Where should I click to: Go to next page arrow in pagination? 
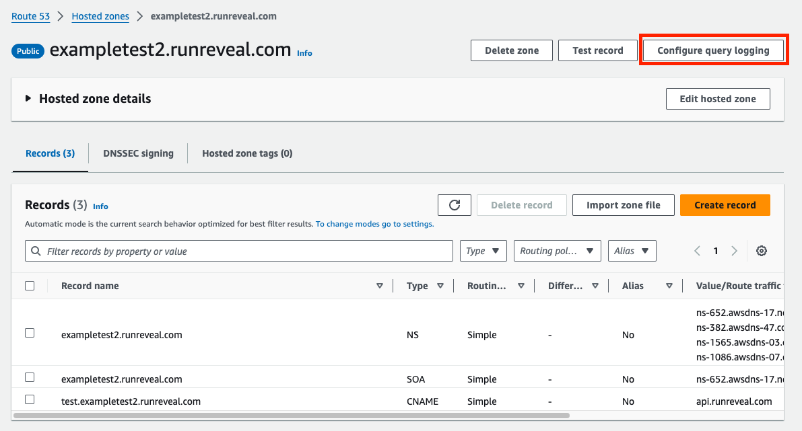pos(735,251)
